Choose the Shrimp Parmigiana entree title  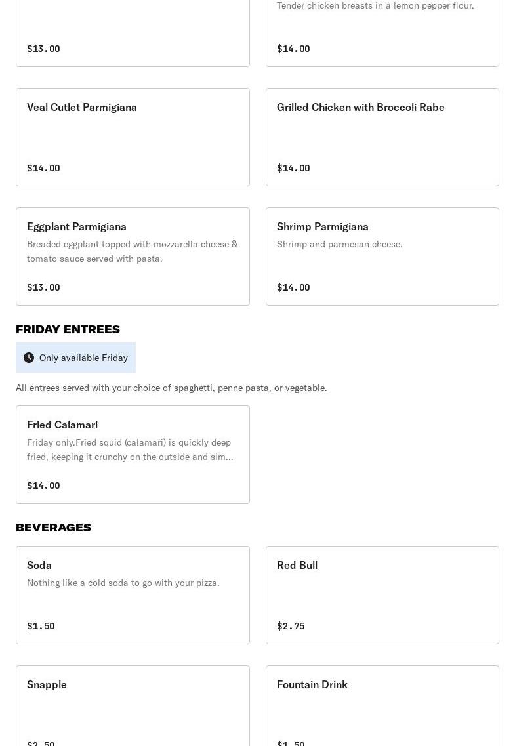[323, 227]
